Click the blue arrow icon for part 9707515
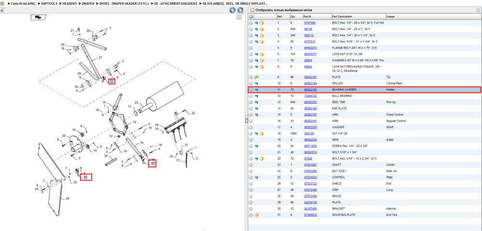 (x=256, y=42)
